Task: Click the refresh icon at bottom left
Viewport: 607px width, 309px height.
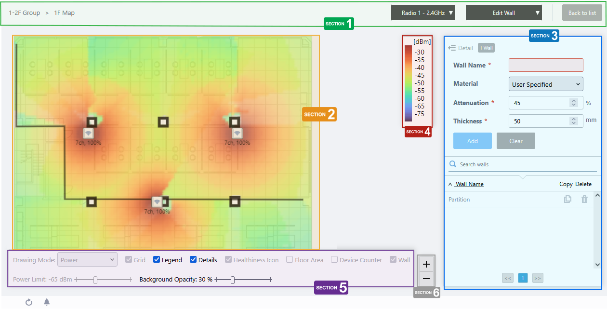Action: [29, 302]
